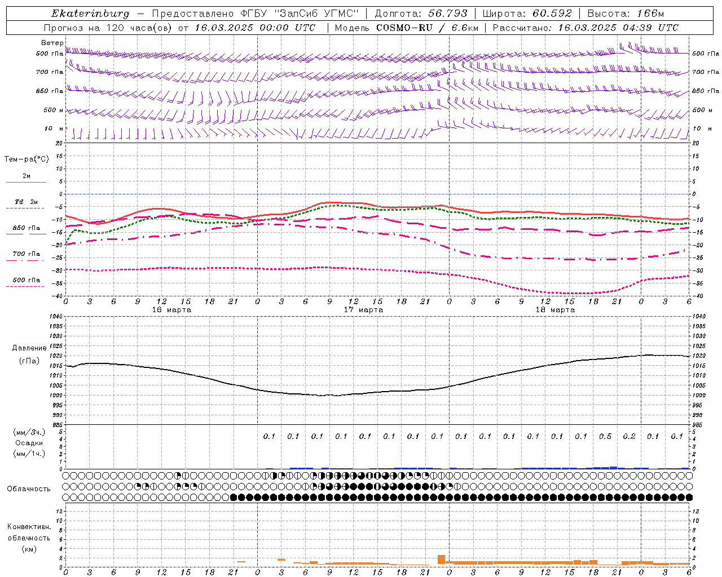Click the left 500 гПа wind level label
This screenshot has width=722, height=577.
tap(50, 54)
